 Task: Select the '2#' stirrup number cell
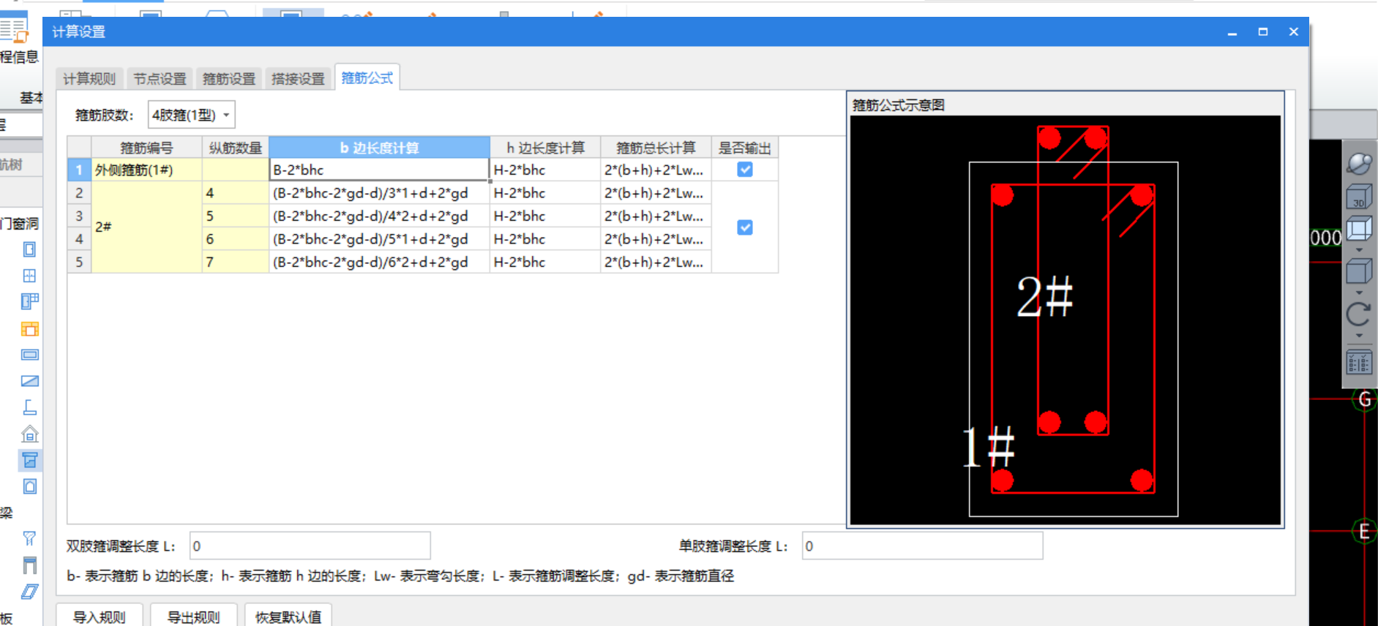146,227
